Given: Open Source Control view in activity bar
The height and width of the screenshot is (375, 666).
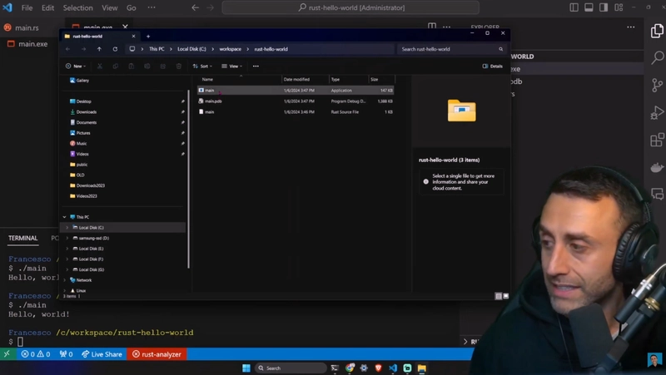Looking at the screenshot, I should (657, 85).
